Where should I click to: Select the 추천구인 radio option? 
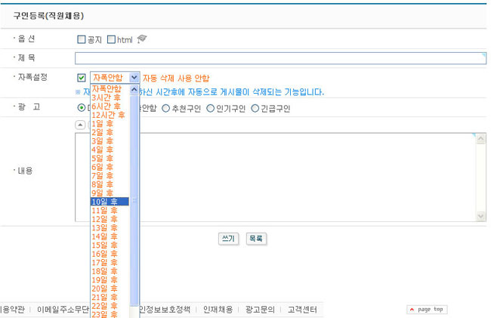click(165, 108)
